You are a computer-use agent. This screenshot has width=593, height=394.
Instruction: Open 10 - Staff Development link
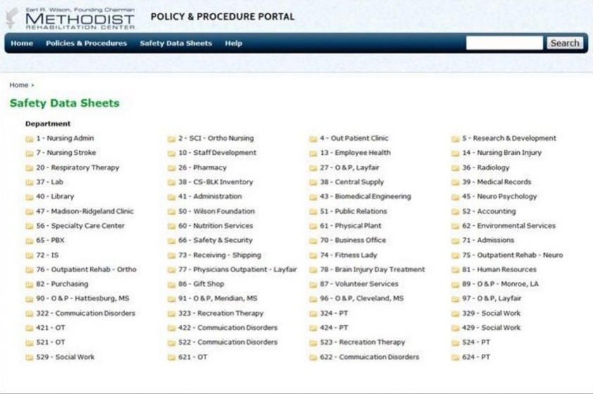coord(217,153)
